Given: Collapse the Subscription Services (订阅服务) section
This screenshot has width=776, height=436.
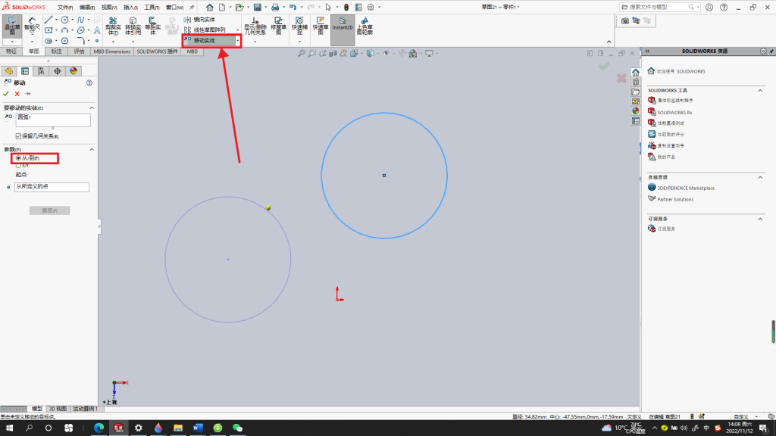Looking at the screenshot, I should [x=760, y=219].
